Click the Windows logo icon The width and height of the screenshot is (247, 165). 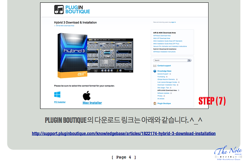(57, 95)
